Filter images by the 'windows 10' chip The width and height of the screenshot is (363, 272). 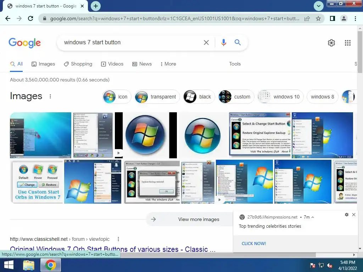[x=280, y=97]
